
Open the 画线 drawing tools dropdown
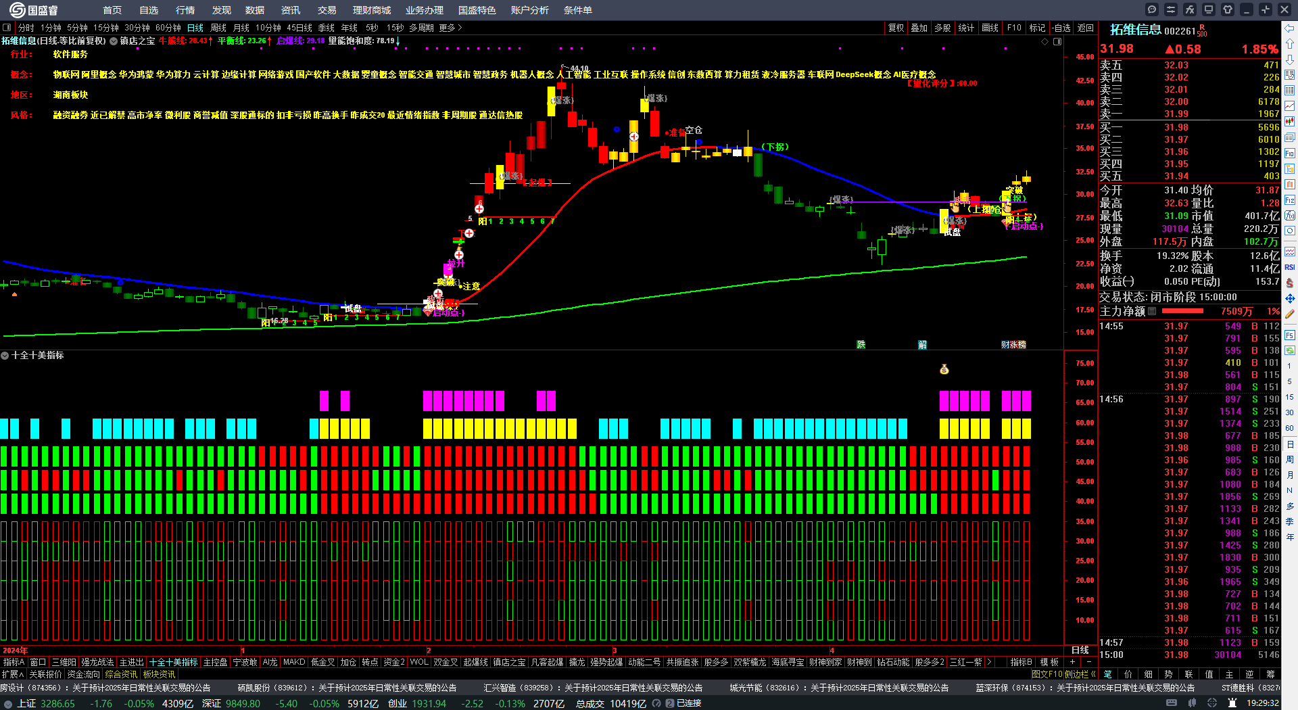990,28
